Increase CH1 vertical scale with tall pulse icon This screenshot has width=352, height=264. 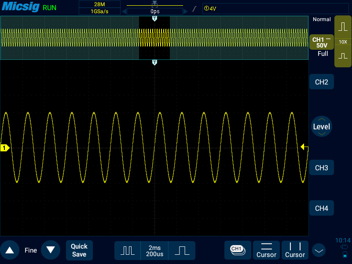tap(343, 27)
